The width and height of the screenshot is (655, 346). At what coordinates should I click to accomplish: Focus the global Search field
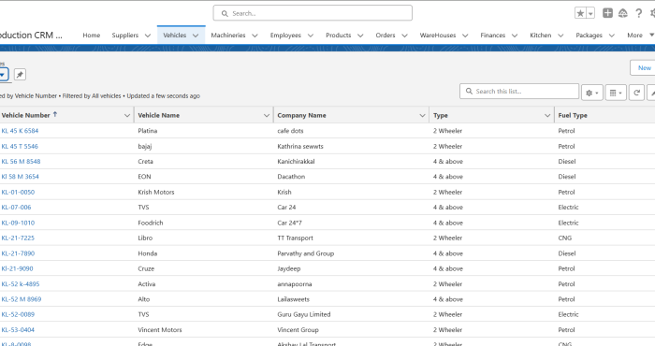pyautogui.click(x=313, y=13)
